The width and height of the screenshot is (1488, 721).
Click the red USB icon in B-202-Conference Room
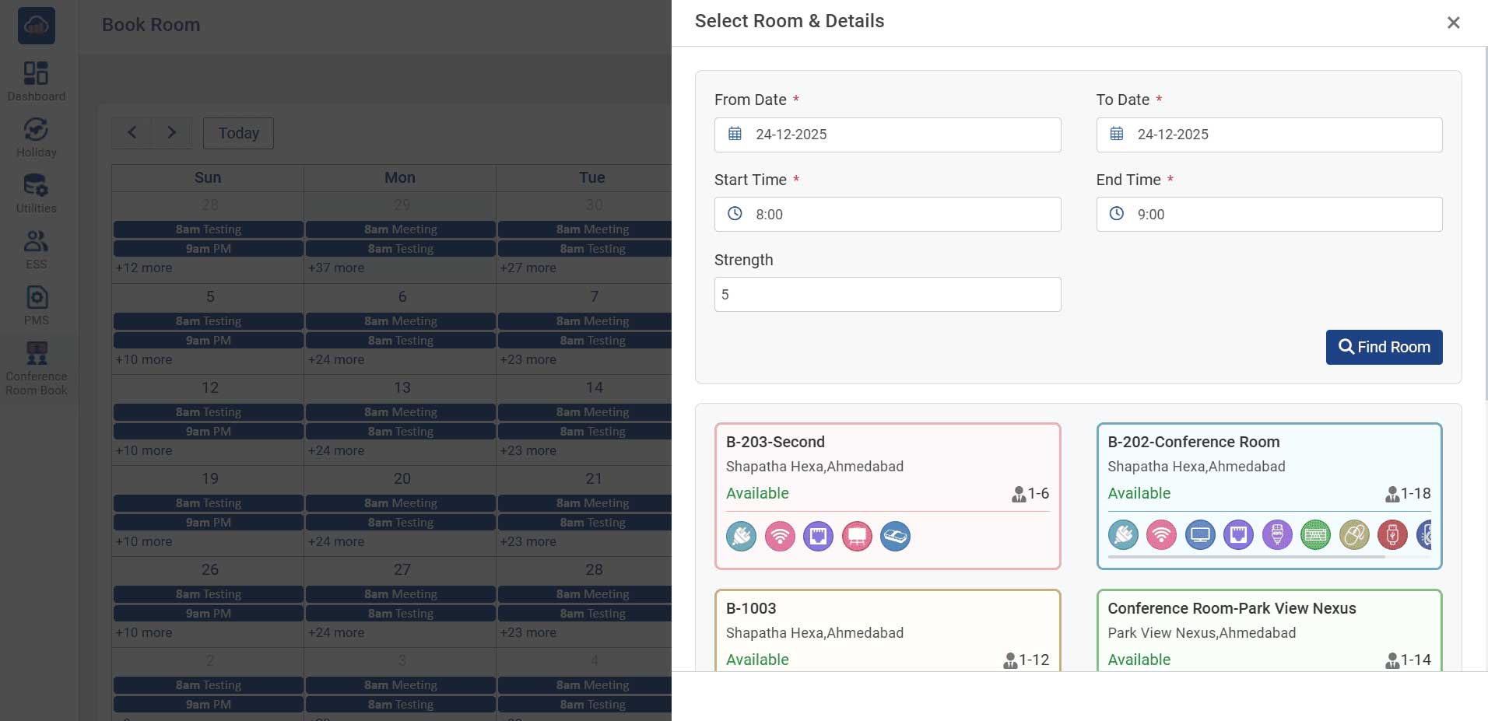(1392, 535)
